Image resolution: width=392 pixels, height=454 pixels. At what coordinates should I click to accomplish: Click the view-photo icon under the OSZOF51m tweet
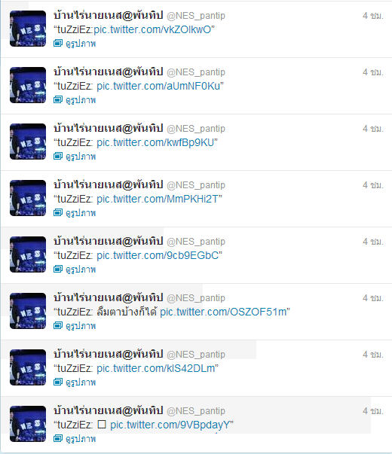click(x=58, y=326)
